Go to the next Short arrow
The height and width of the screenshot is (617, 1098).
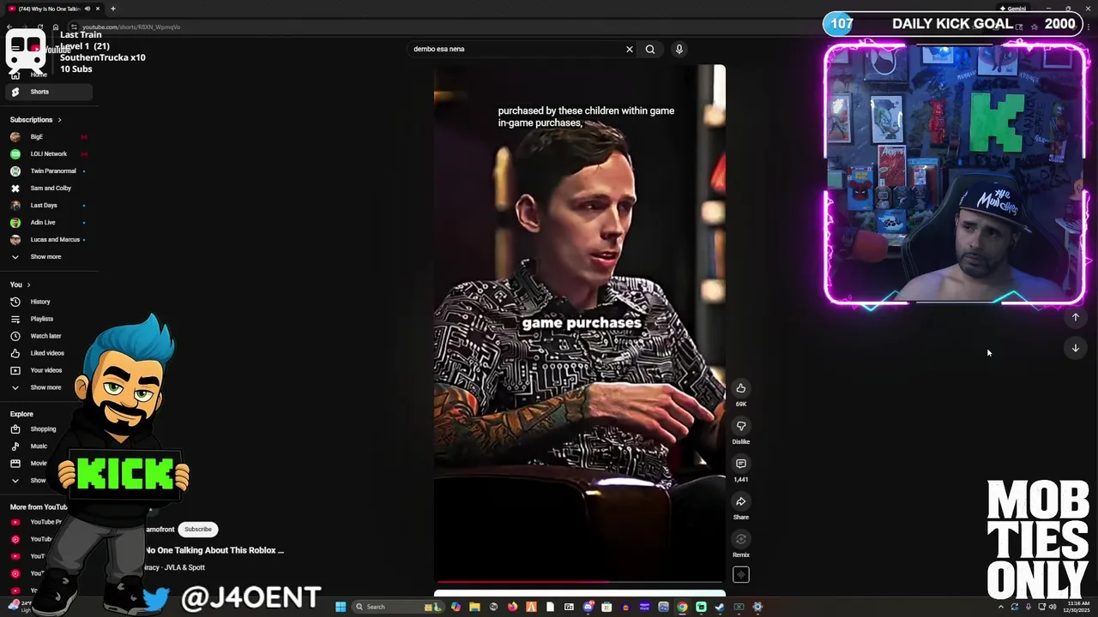(1076, 348)
